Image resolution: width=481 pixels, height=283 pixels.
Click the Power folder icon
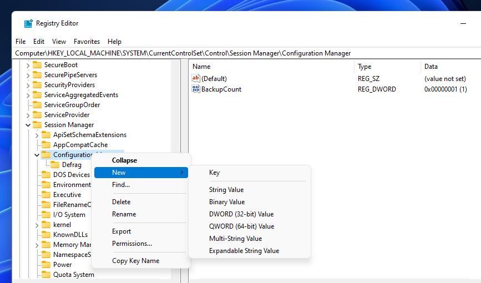pos(46,265)
